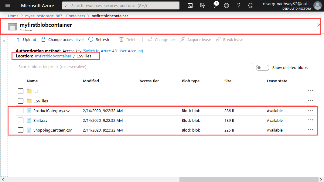Click the search blobs by prefix field
This screenshot has height=182, width=324.
click(134, 67)
